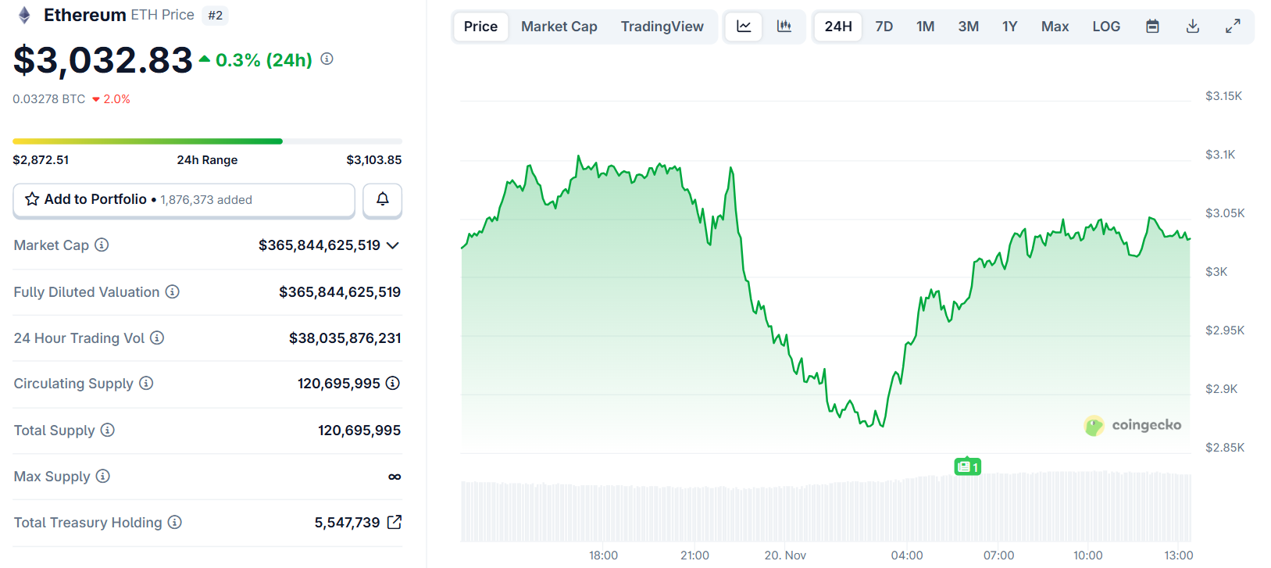The image size is (1271, 568).
Task: Select the 3M time range
Action: [x=969, y=27]
